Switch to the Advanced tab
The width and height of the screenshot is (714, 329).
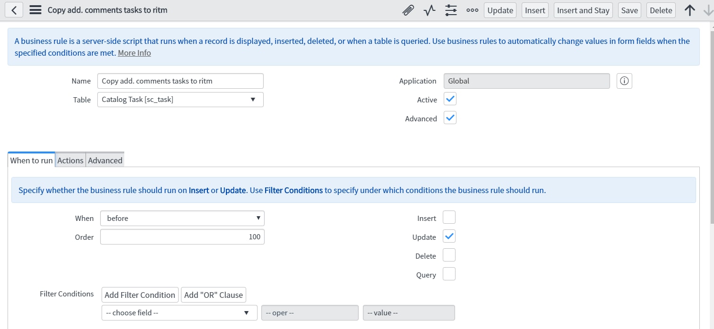(105, 160)
